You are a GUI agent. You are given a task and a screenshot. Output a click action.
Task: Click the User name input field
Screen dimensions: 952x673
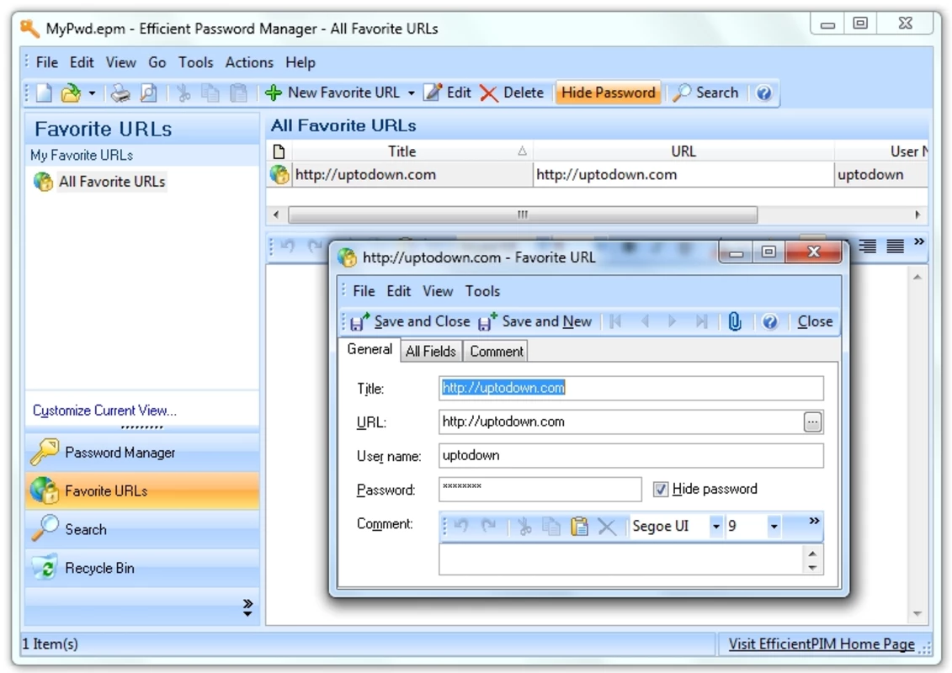tap(630, 456)
